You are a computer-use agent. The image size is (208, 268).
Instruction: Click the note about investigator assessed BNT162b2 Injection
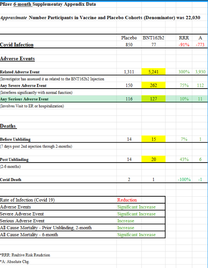tap(52, 79)
